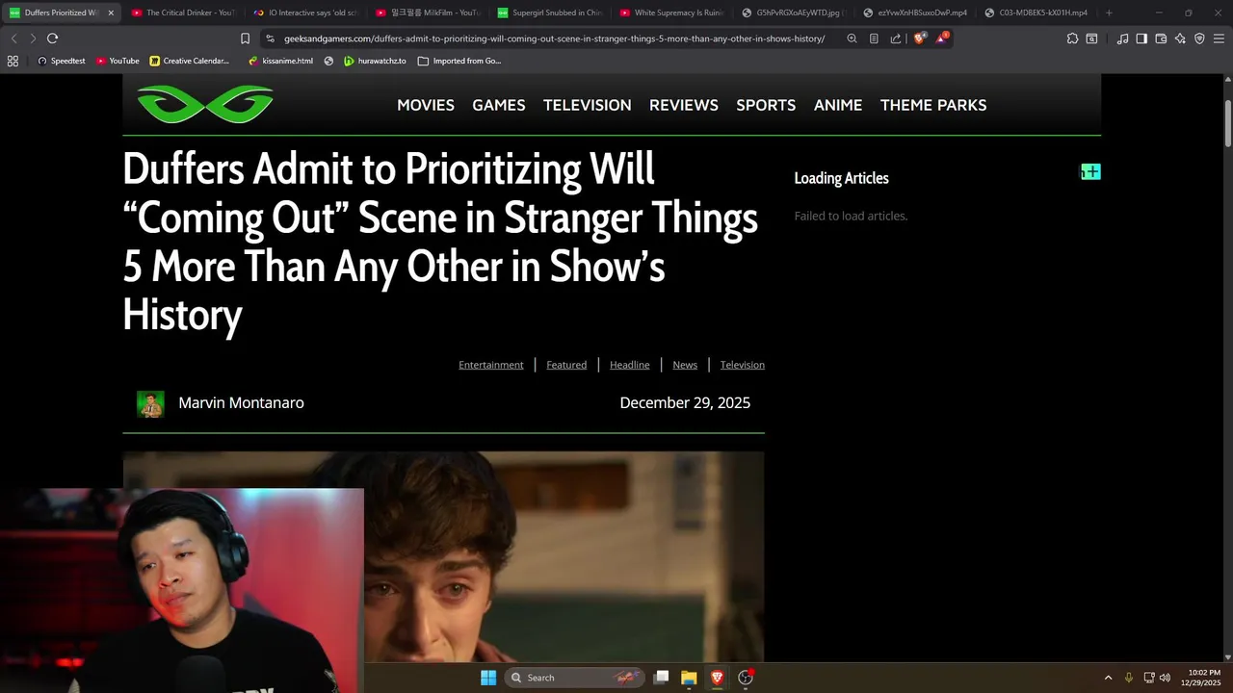Share this page with the share icon
This screenshot has height=693, width=1233.
(896, 38)
